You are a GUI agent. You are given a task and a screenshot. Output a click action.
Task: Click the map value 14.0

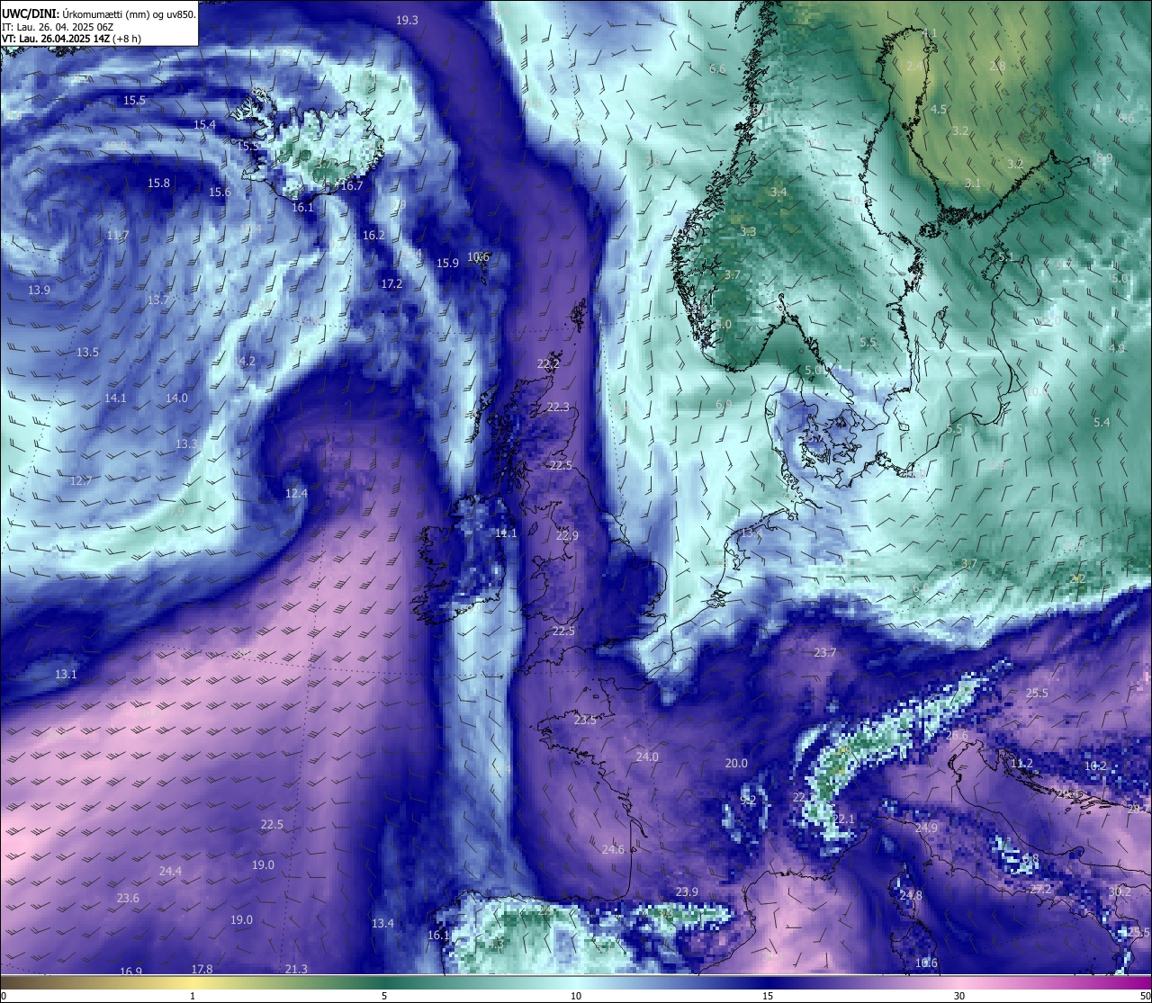[176, 398]
